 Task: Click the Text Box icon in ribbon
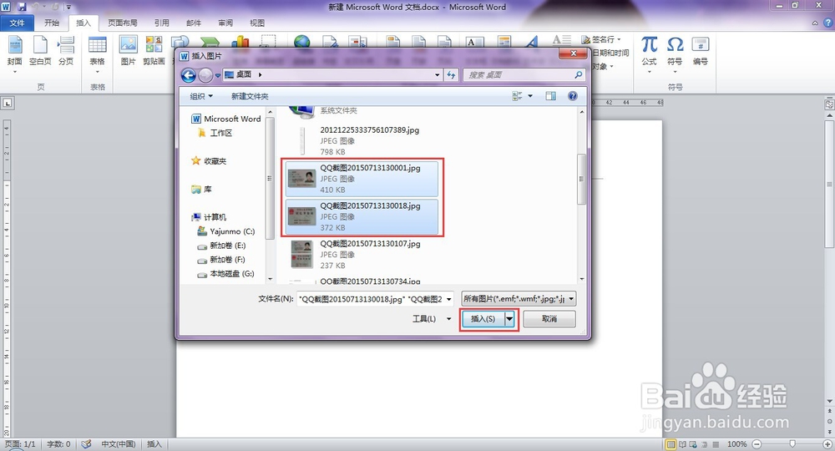[x=474, y=42]
